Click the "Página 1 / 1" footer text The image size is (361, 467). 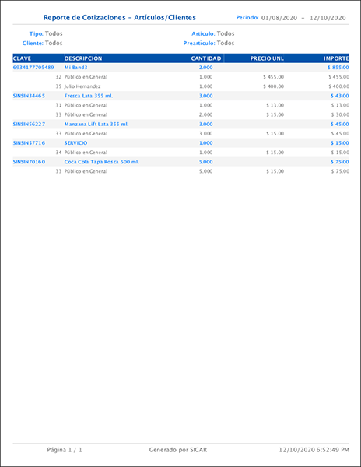pyautogui.click(x=65, y=450)
